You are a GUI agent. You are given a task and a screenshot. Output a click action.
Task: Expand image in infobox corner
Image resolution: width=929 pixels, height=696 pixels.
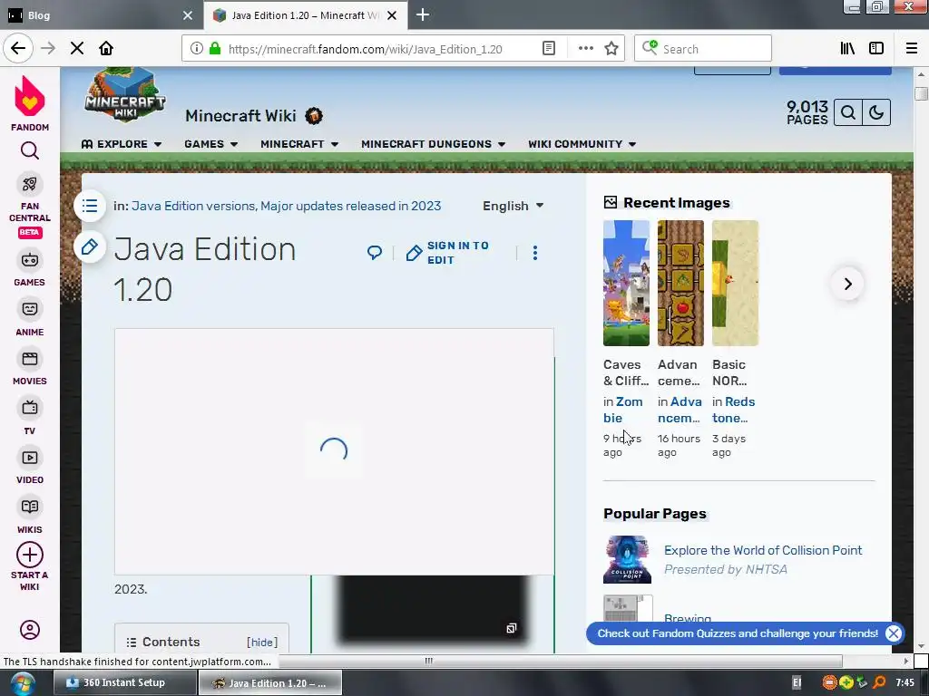(x=512, y=628)
